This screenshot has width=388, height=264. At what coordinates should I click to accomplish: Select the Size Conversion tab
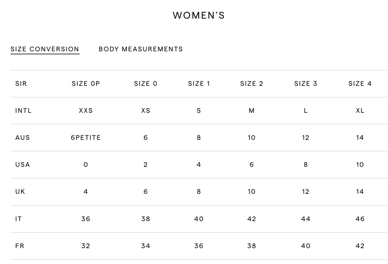pos(45,49)
